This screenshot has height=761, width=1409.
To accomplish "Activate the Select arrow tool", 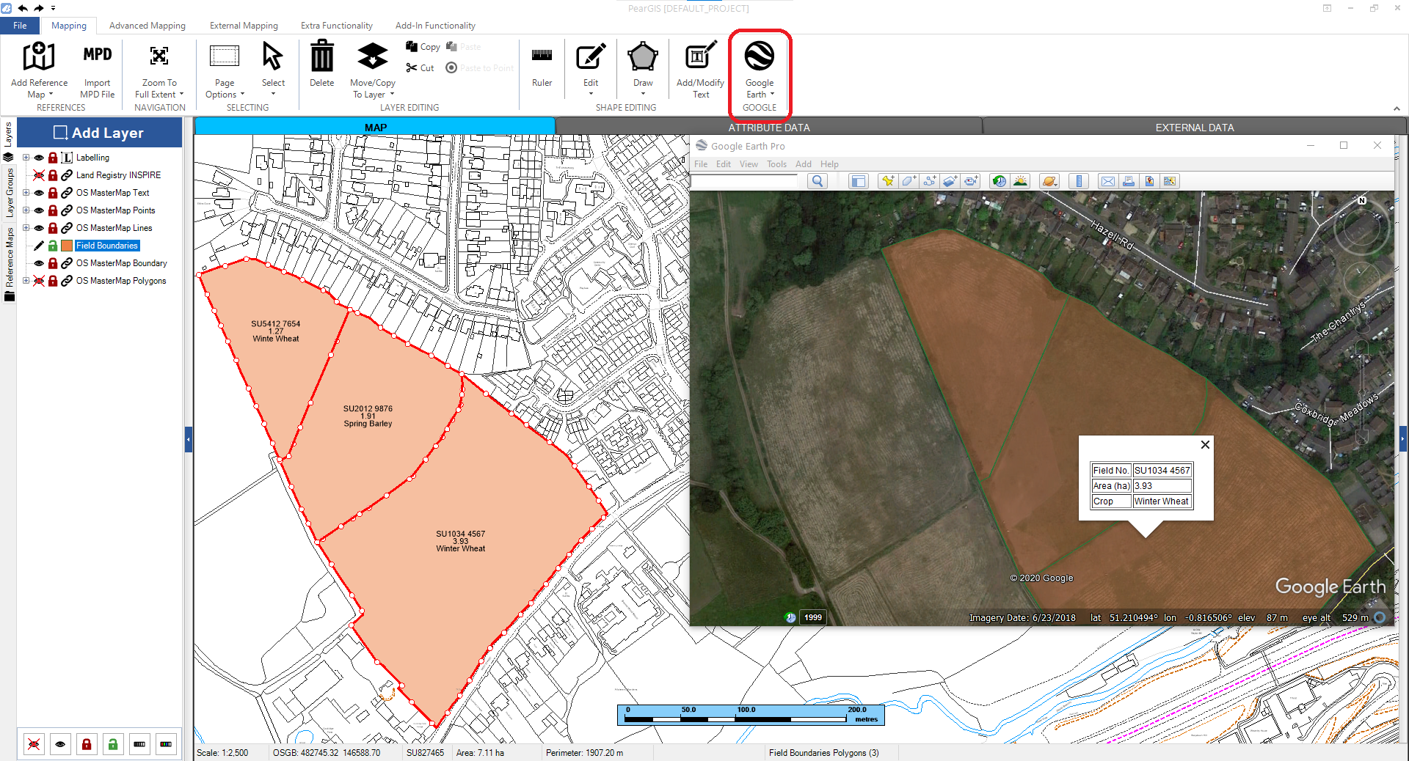I will coord(273,57).
